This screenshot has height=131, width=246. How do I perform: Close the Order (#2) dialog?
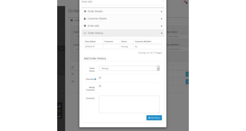click(164, 1)
